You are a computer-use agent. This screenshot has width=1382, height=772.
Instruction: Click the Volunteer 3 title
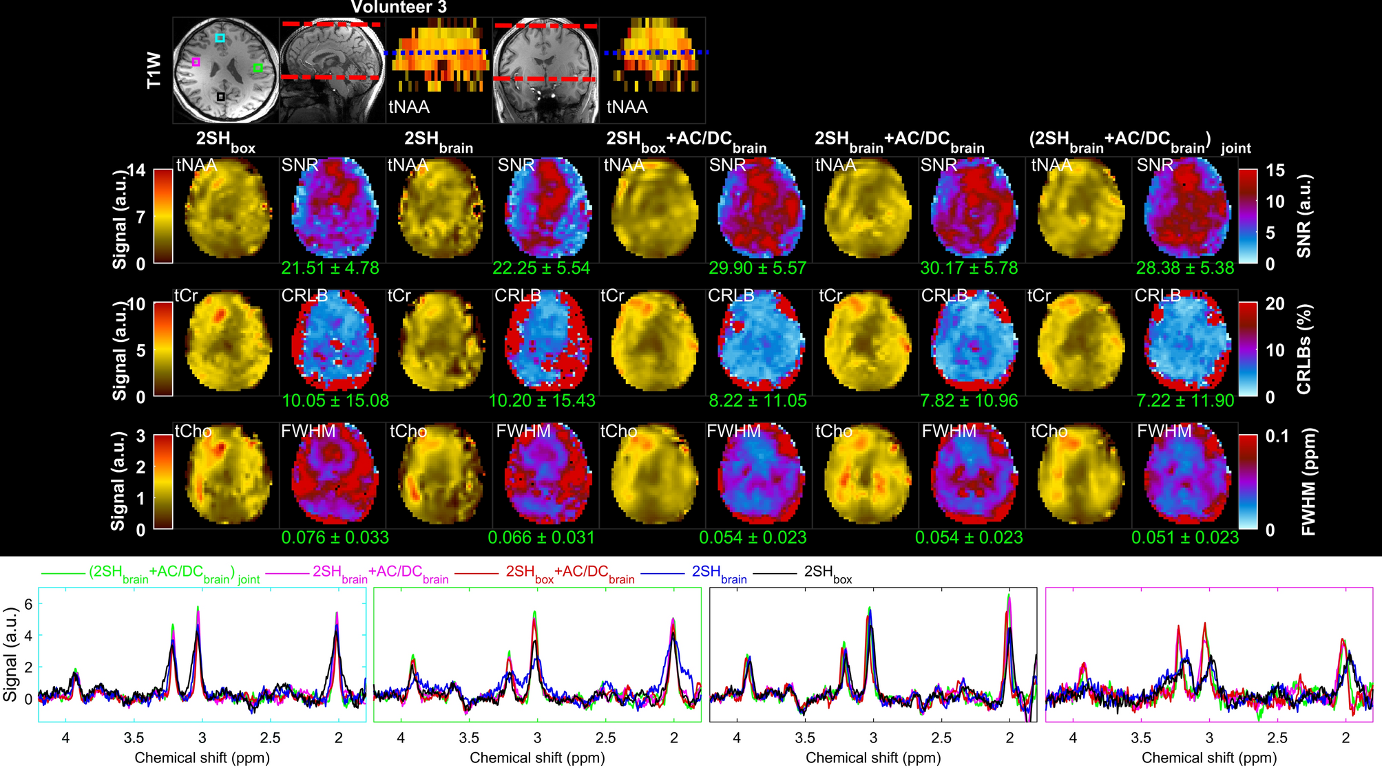(x=399, y=8)
